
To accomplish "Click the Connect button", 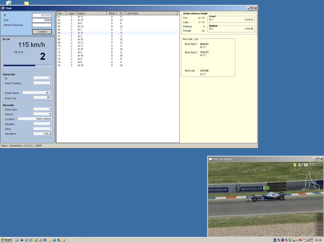I will pyautogui.click(x=42, y=32).
